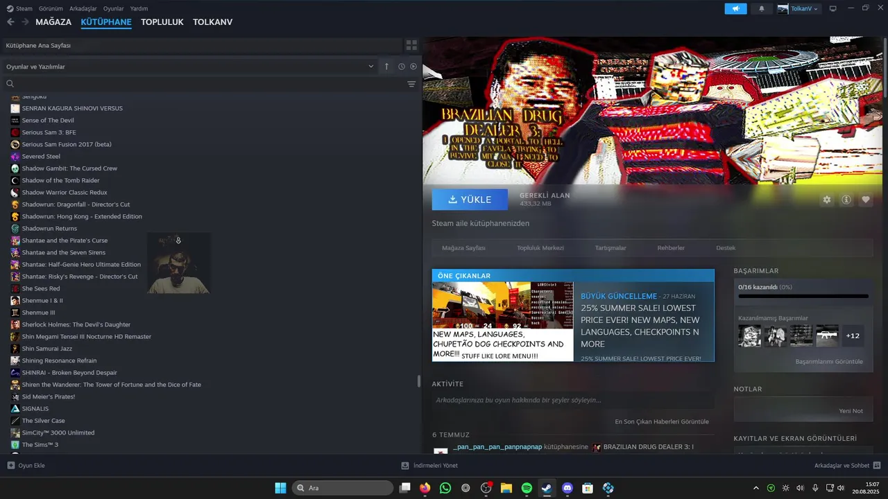Click Shadow Gambit: The Cursed Crew icon
The width and height of the screenshot is (888, 499).
pos(15,168)
